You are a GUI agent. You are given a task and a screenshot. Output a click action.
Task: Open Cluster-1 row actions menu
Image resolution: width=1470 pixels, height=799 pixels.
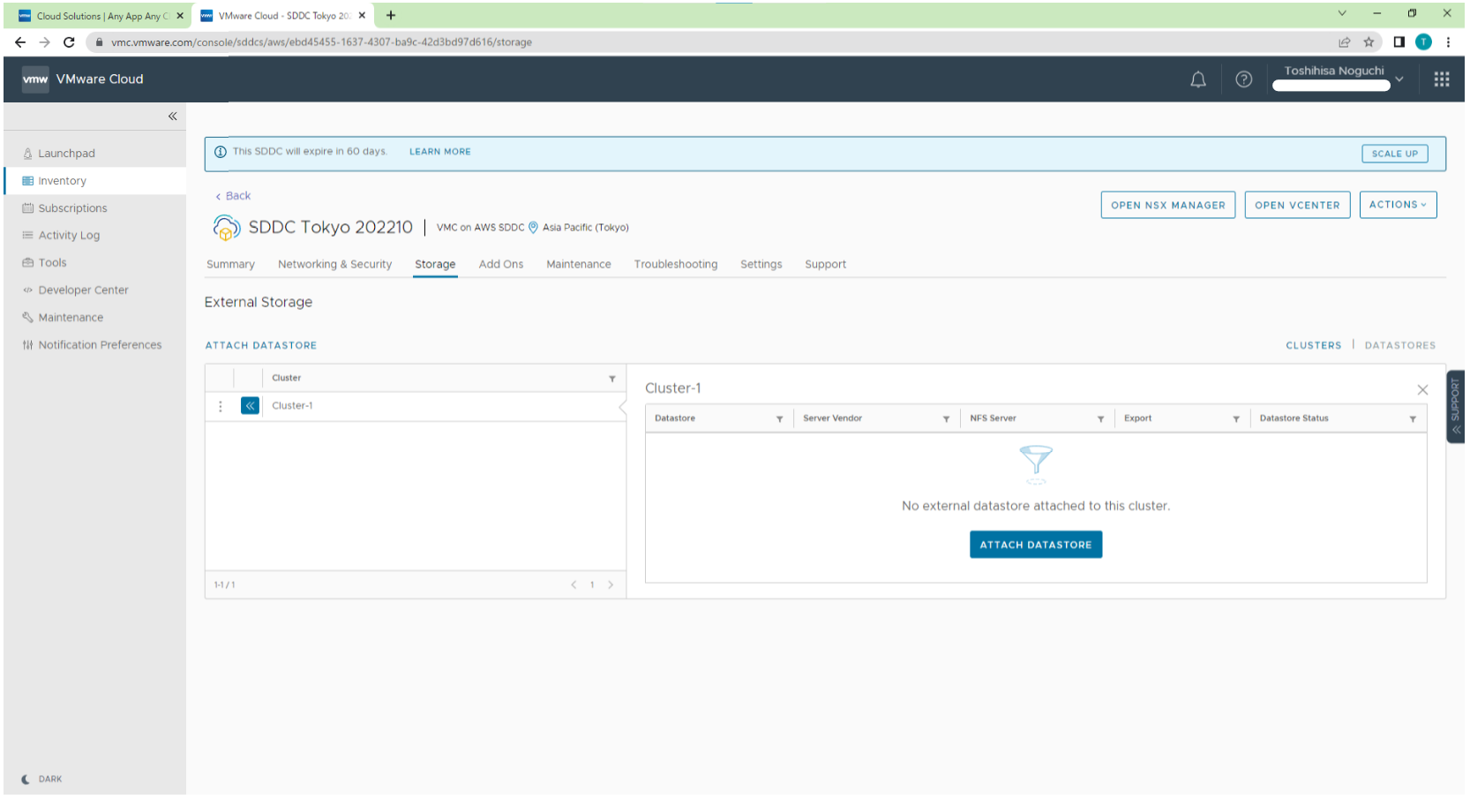pos(221,406)
